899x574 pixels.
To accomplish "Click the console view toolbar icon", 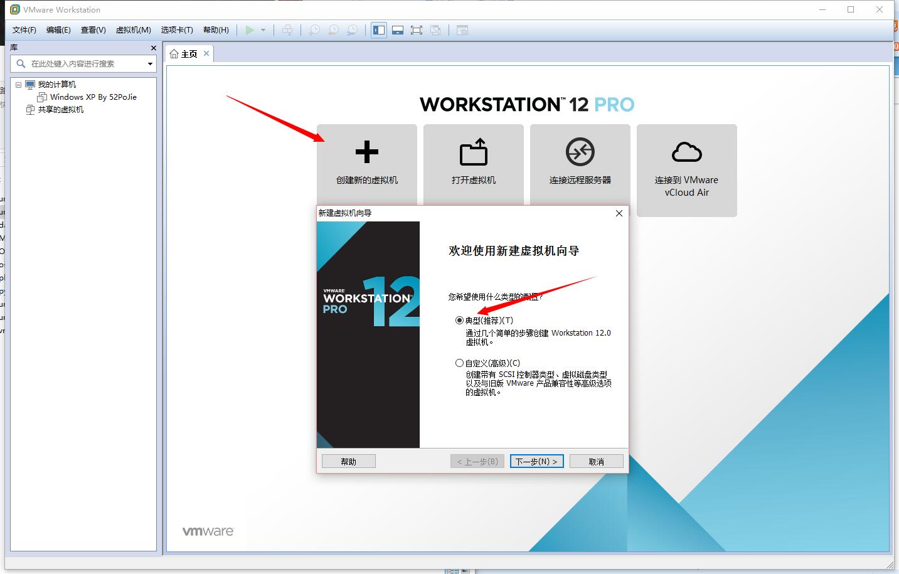I will (462, 30).
